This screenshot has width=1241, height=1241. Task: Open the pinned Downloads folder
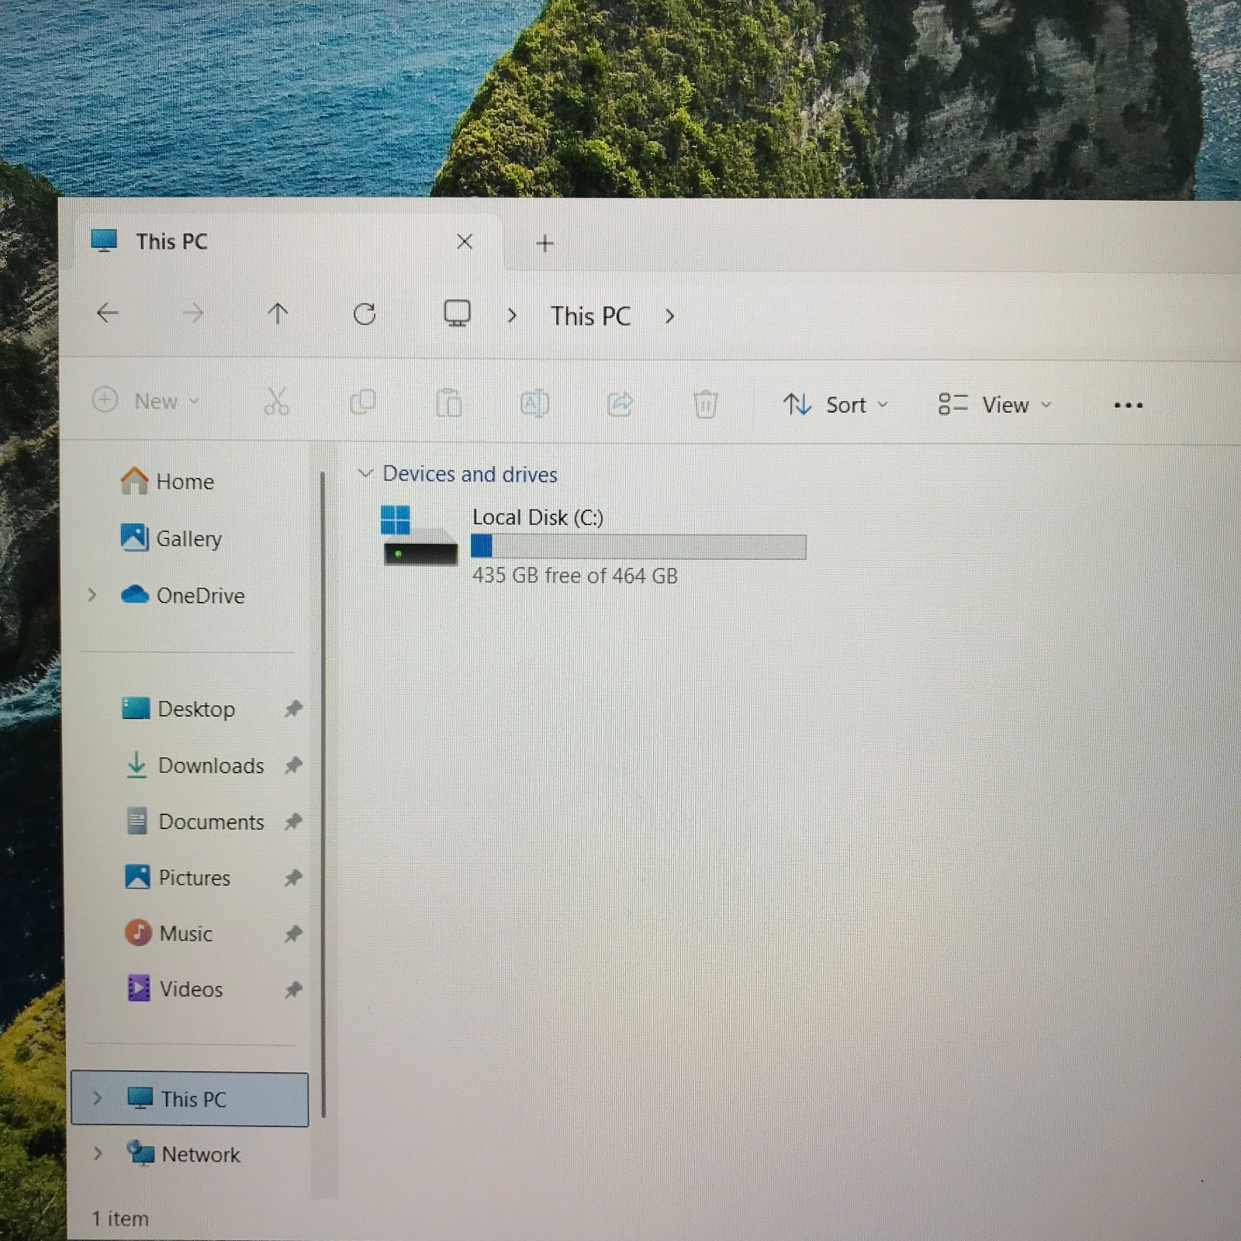point(194,765)
